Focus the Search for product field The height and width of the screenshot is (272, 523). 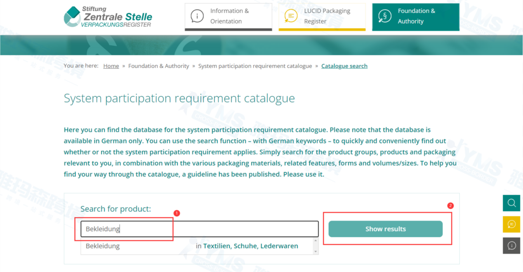pyautogui.click(x=199, y=229)
